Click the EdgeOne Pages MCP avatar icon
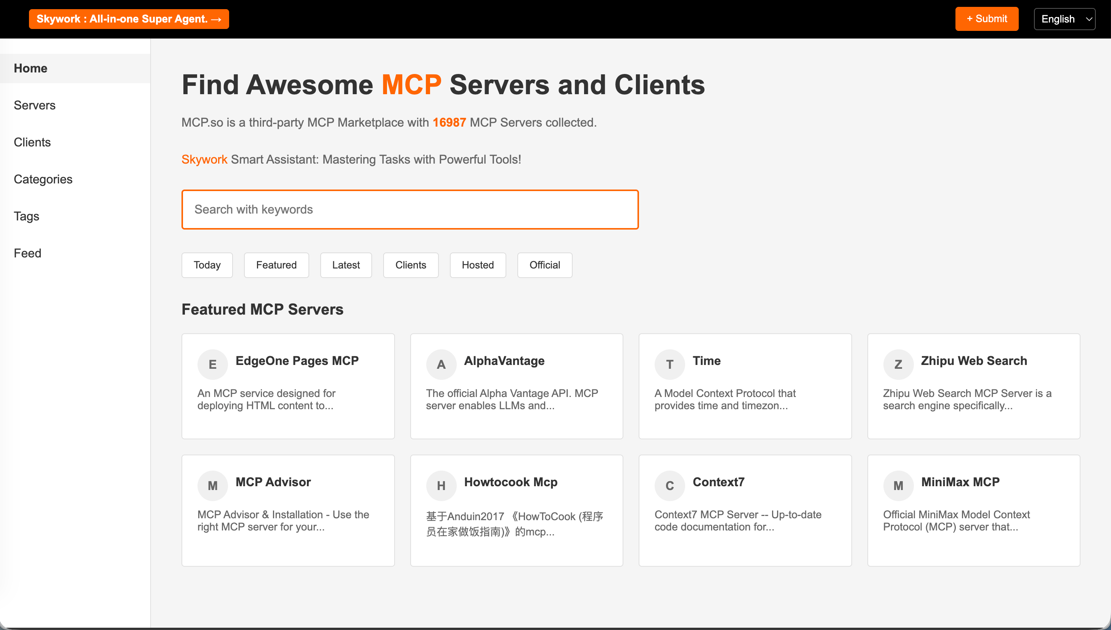Screen dimensions: 1111x630 click(x=212, y=364)
